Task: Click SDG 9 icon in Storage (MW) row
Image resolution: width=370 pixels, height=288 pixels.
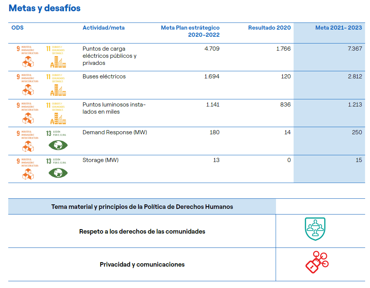Action: pos(27,169)
